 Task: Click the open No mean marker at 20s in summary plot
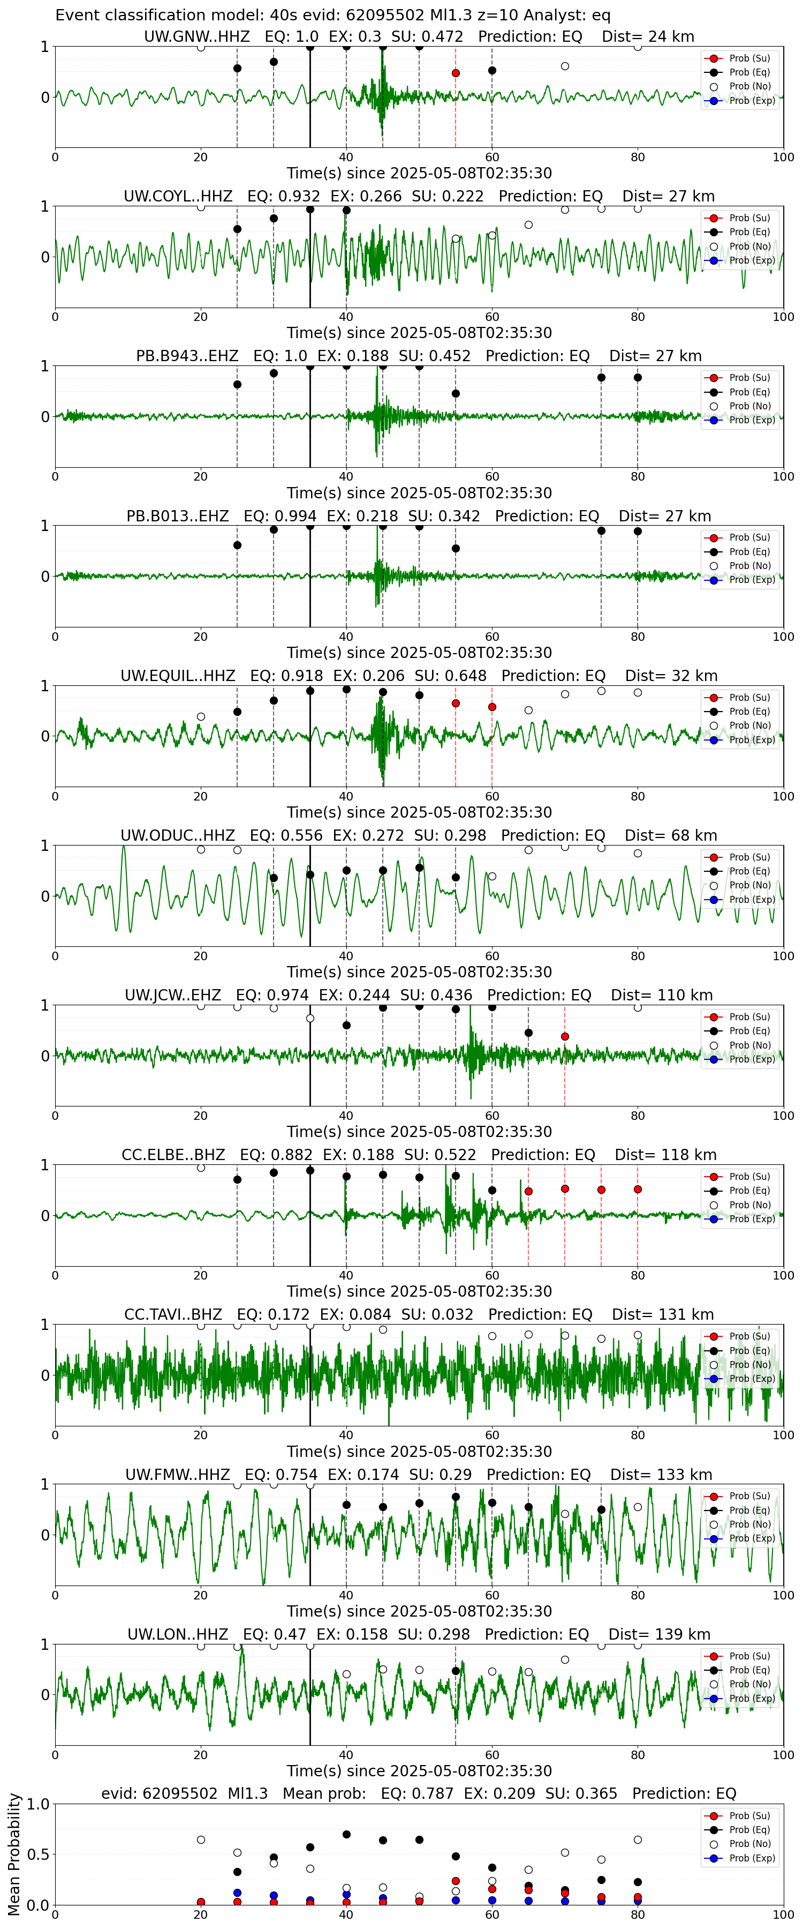click(x=201, y=1840)
